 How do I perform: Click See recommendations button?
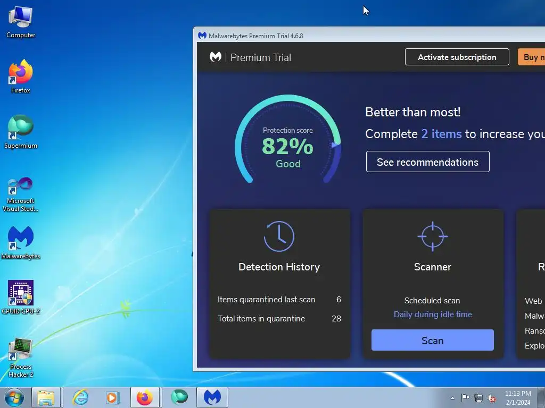428,161
